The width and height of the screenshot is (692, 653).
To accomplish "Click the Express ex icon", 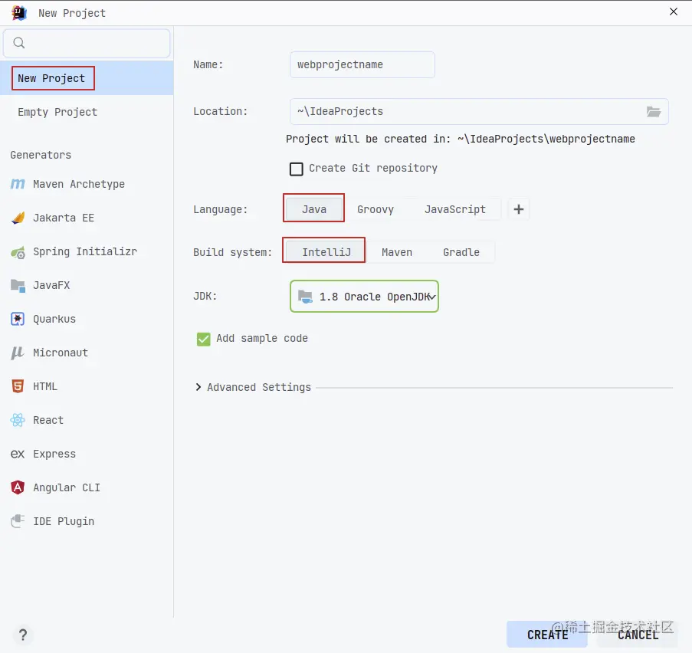I will pyautogui.click(x=18, y=454).
